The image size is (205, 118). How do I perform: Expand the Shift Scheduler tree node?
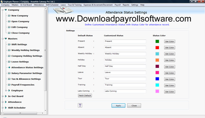click(3, 108)
